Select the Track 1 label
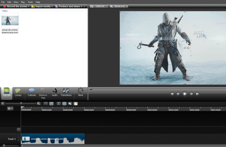This screenshot has width=226, height=147. (11, 139)
